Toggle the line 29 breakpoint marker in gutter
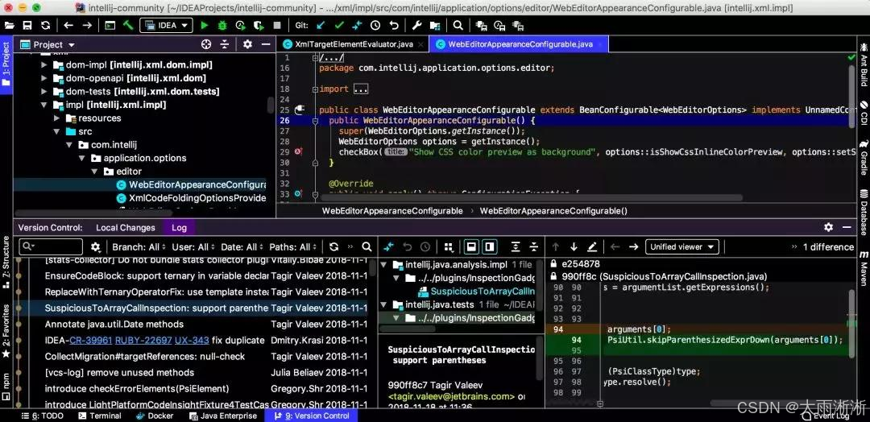 tap(299, 151)
